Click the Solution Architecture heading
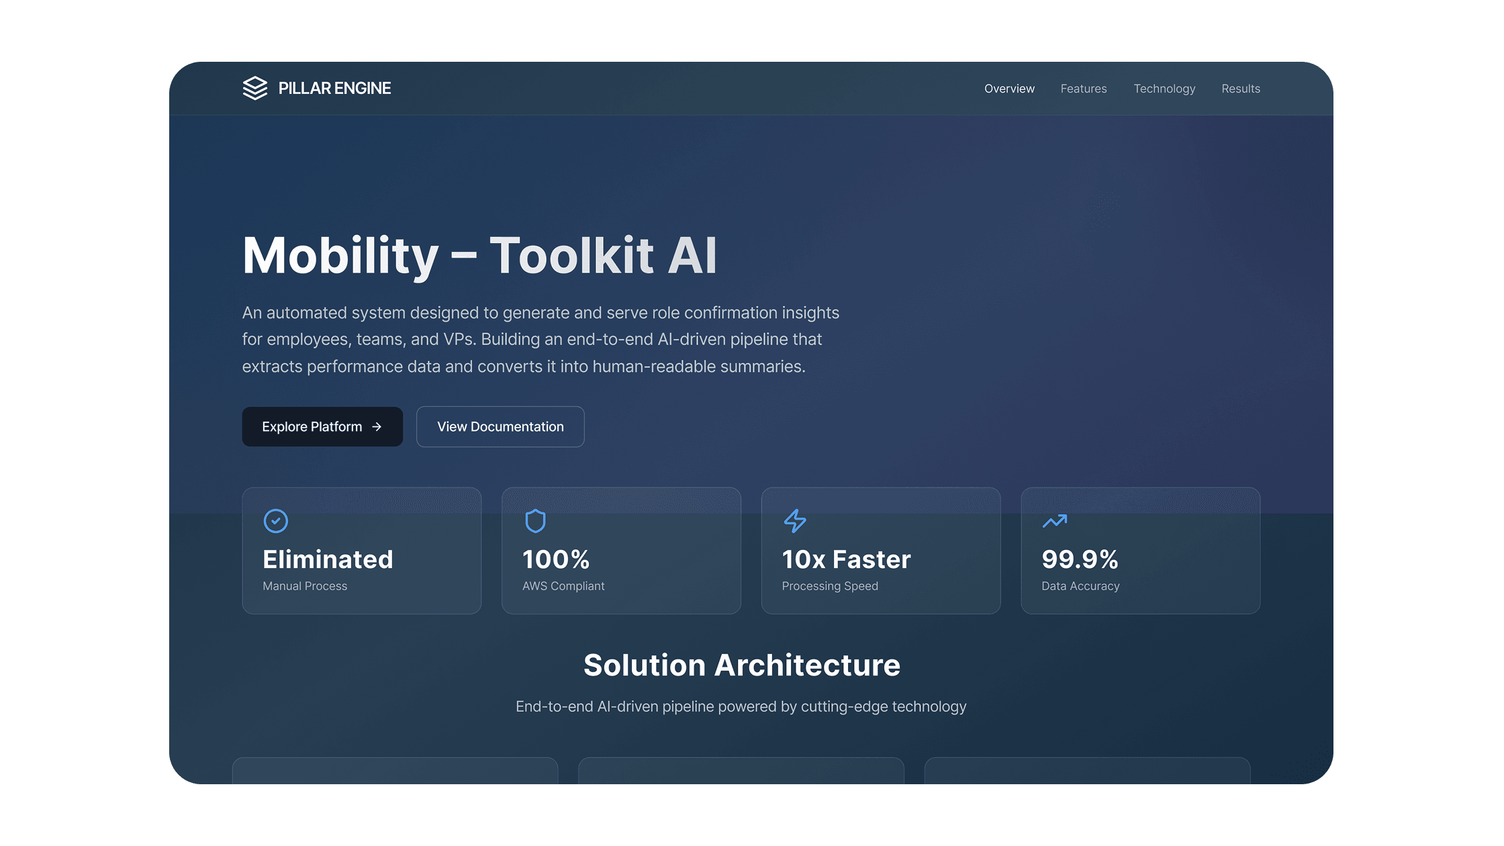1504x846 pixels. (741, 665)
